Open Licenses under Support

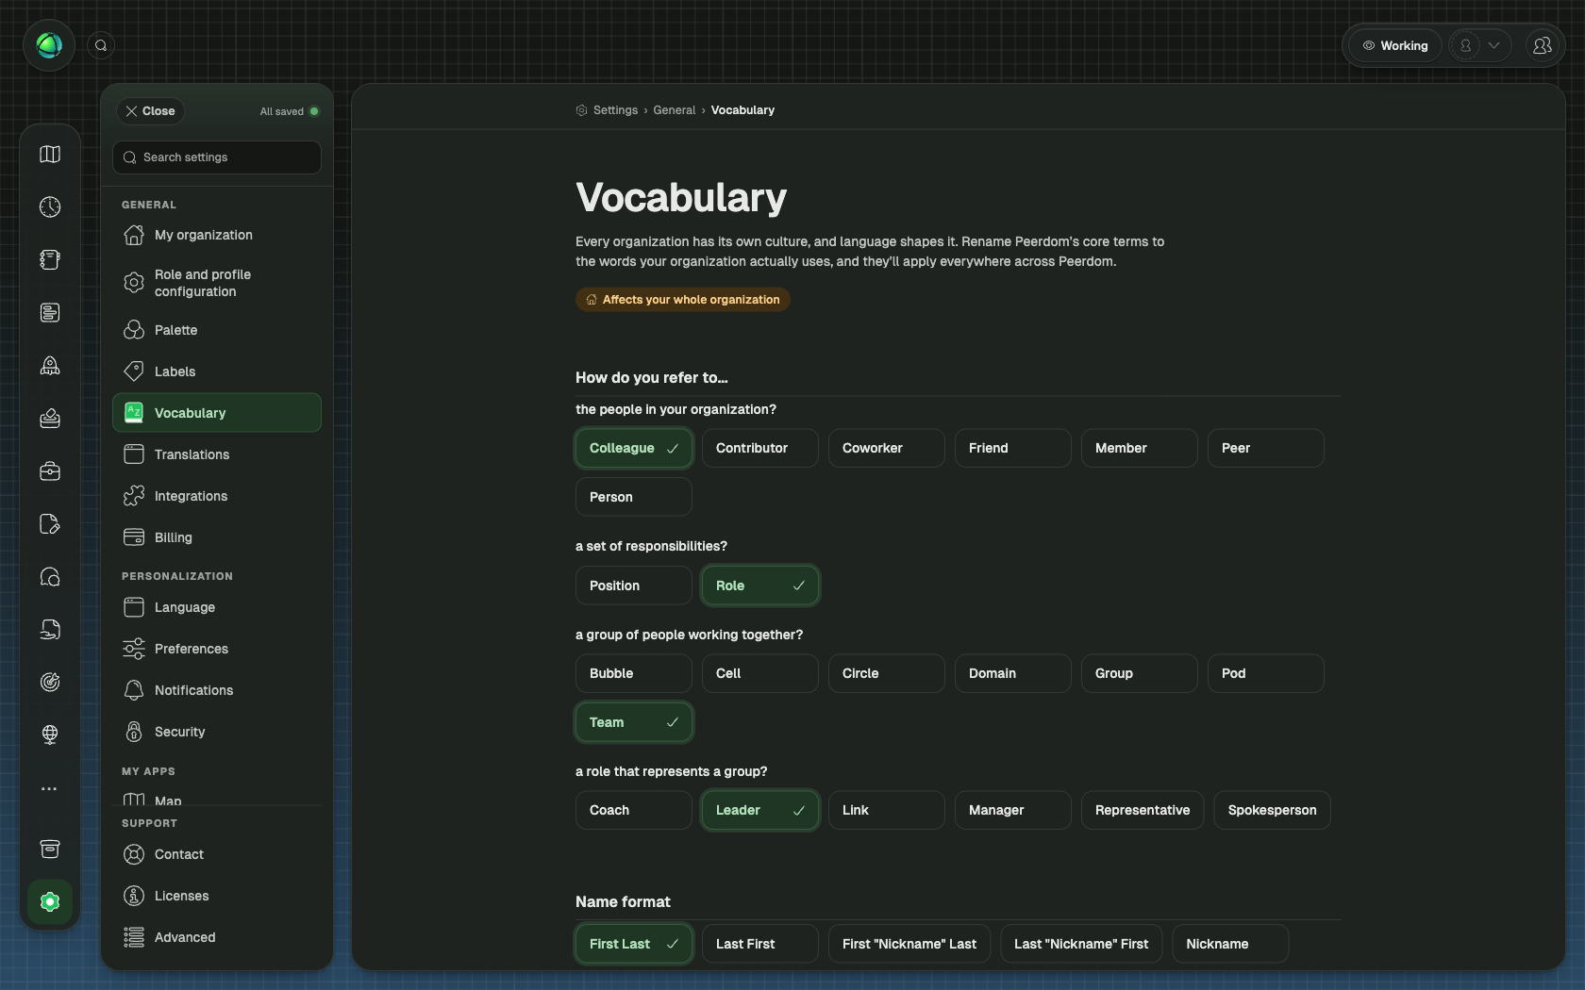[x=217, y=896]
